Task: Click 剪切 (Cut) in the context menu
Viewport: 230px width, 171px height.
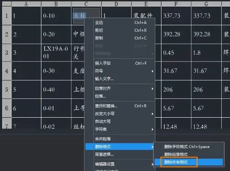Action: click(x=120, y=30)
